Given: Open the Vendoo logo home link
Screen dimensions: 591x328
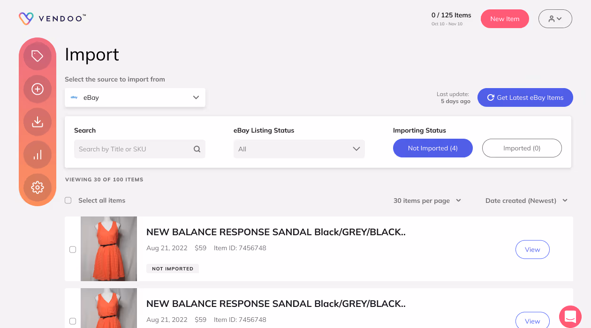Looking at the screenshot, I should (x=53, y=19).
